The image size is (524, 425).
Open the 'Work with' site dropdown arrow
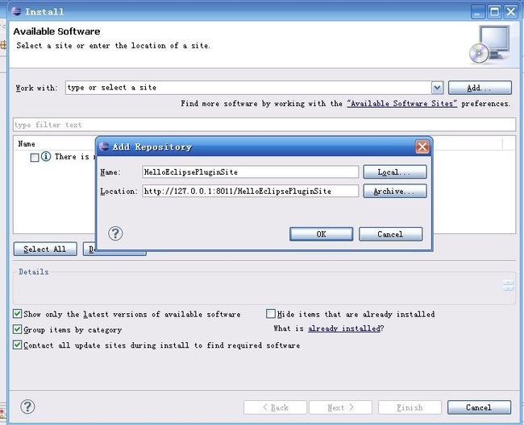click(x=437, y=88)
